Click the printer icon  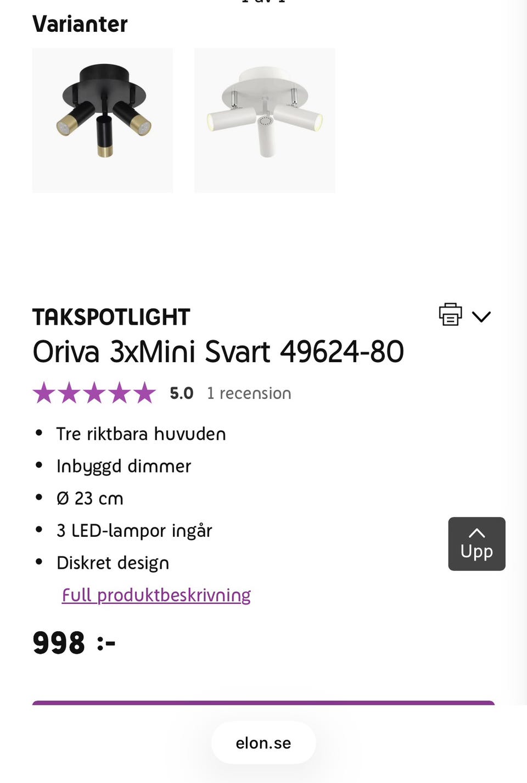coord(450,315)
